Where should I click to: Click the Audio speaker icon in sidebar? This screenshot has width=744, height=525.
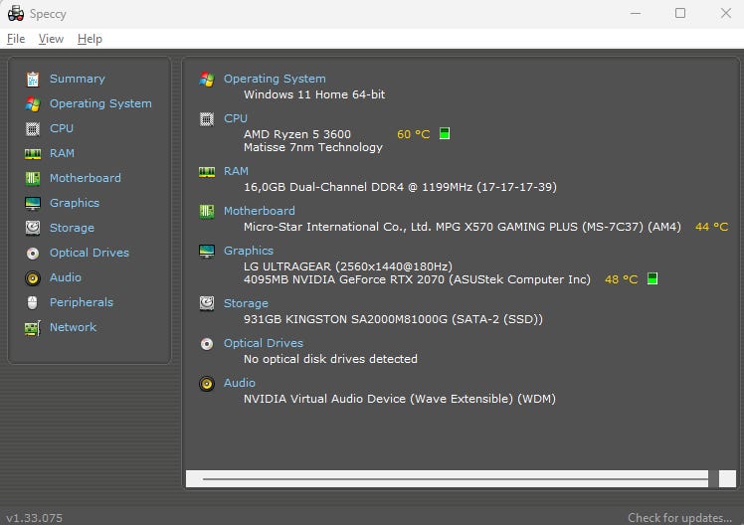(x=33, y=277)
